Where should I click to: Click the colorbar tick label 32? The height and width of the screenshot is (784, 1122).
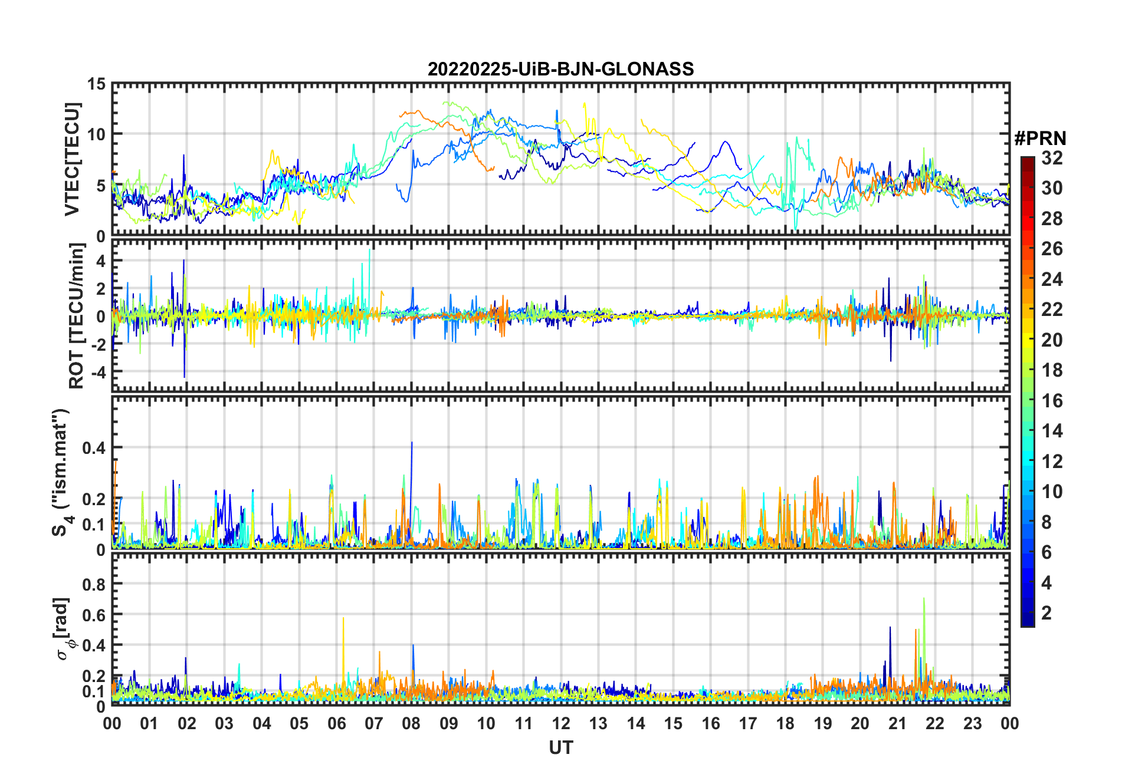pyautogui.click(x=1052, y=157)
